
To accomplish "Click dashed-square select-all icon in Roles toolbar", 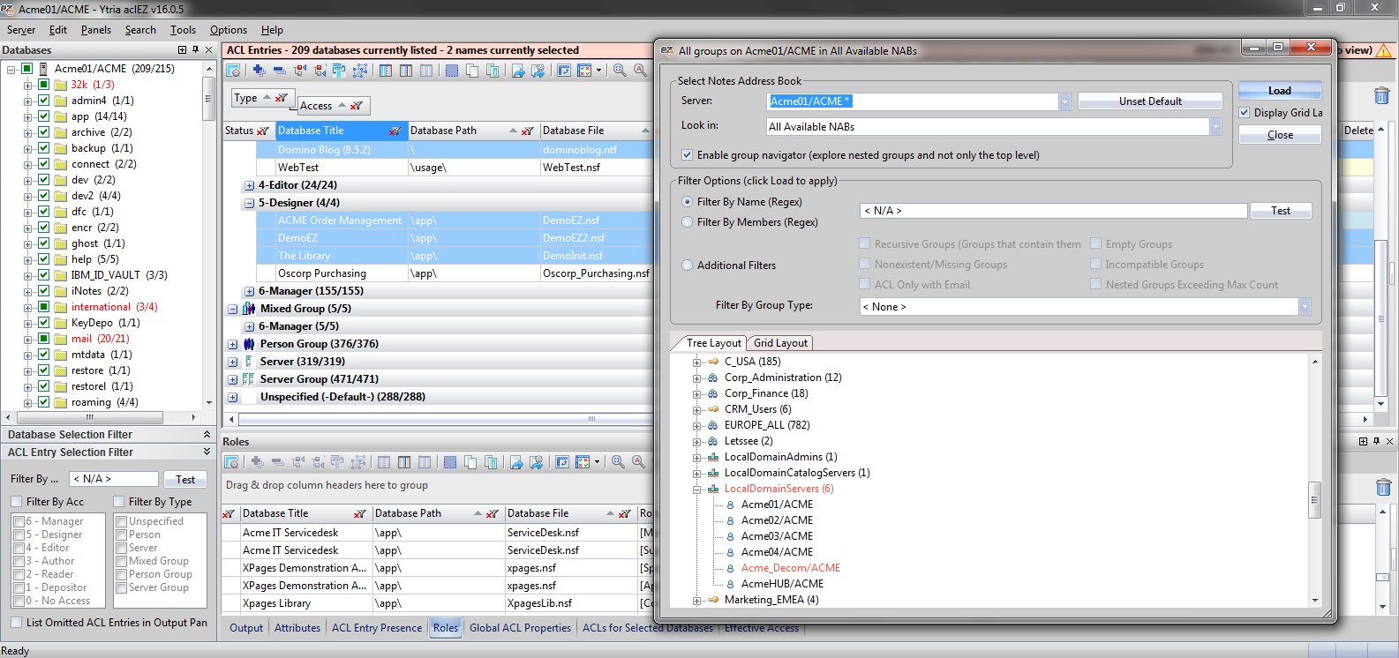I will (450, 462).
